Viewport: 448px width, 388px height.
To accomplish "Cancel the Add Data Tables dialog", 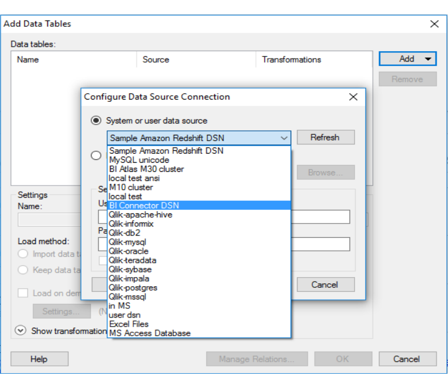I will pos(408,359).
